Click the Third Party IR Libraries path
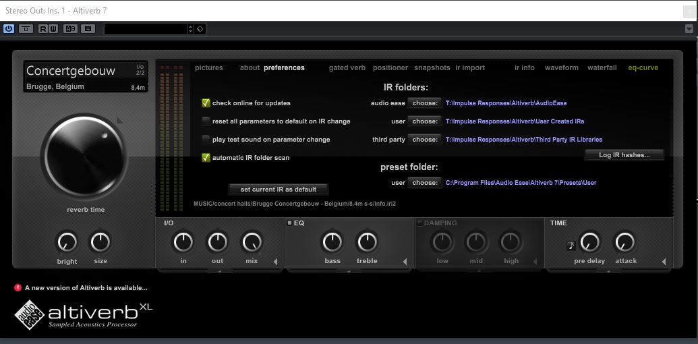698x344 pixels. [524, 140]
